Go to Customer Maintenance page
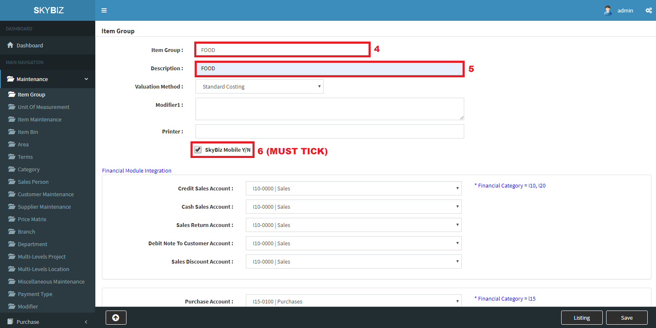The image size is (656, 328). coord(45,194)
